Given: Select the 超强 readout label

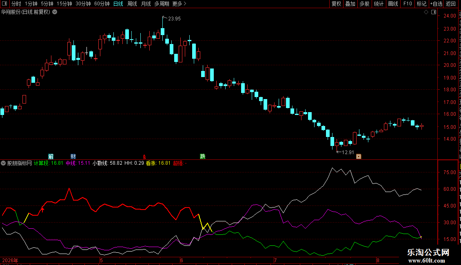Looking at the screenshot, I should tap(180, 163).
